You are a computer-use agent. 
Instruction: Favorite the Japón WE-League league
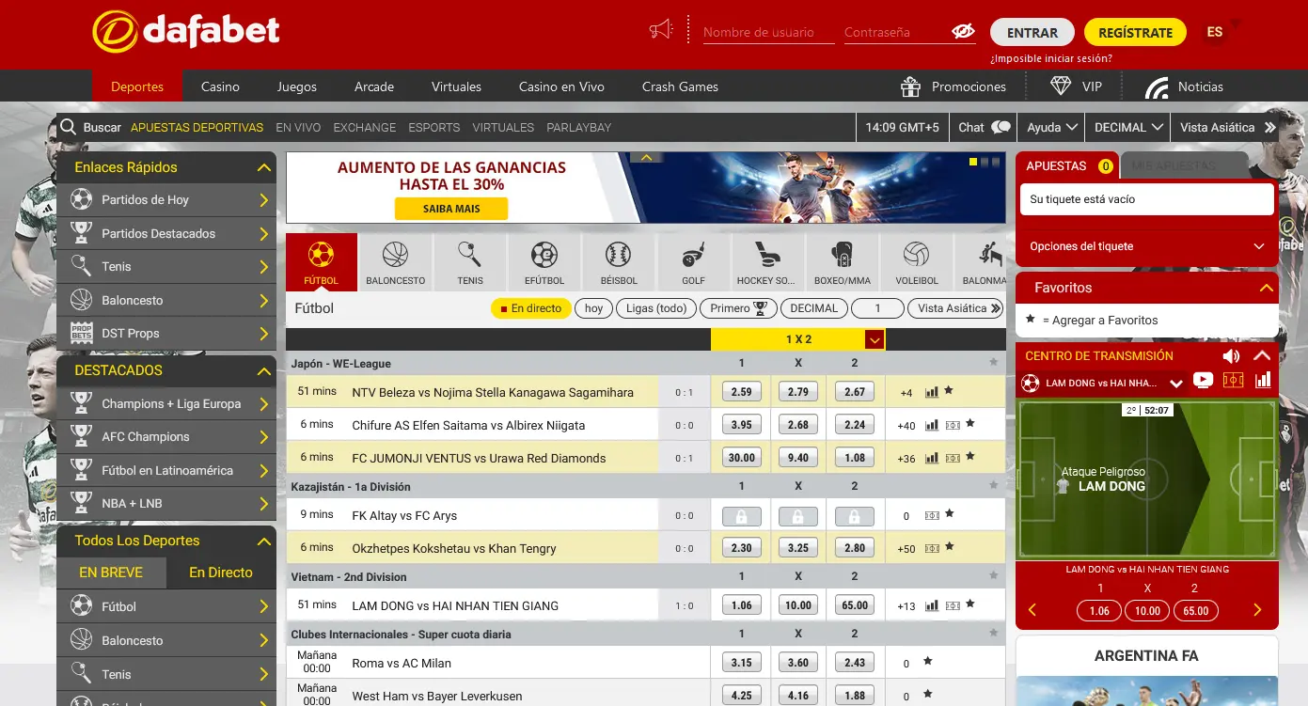(994, 362)
